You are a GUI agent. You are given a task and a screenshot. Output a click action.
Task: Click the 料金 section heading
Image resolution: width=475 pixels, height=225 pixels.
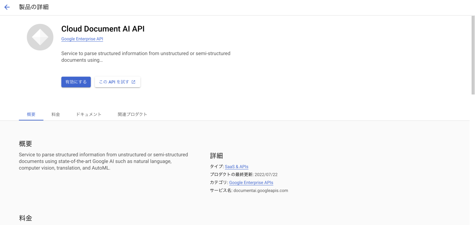(x=26, y=218)
